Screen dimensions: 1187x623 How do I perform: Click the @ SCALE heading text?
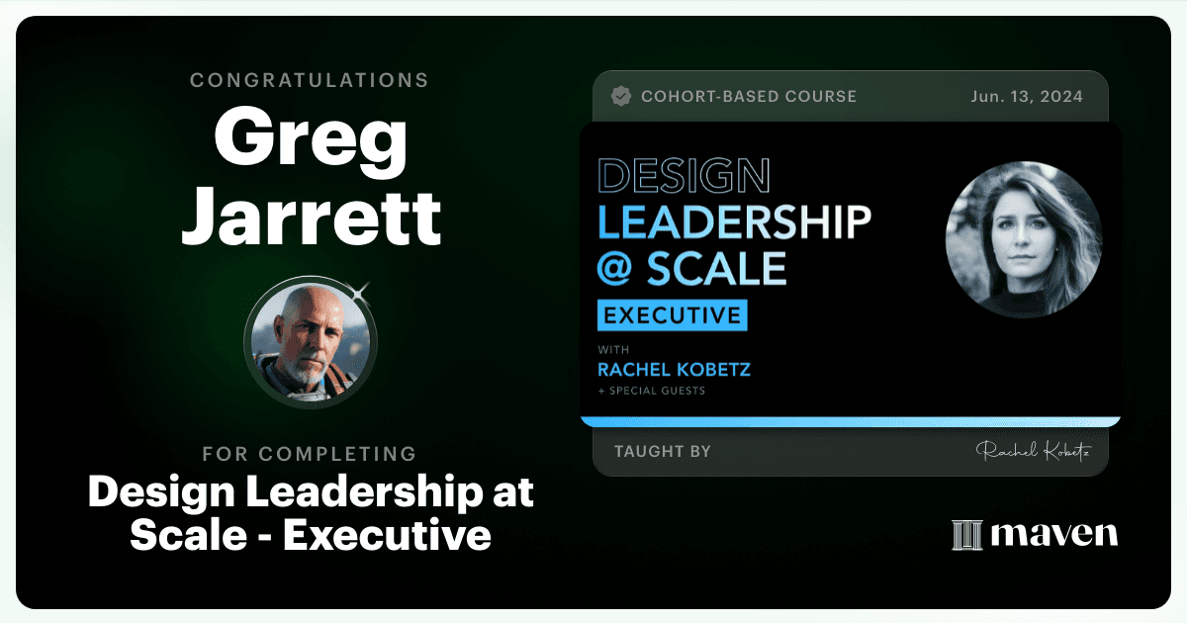point(691,268)
